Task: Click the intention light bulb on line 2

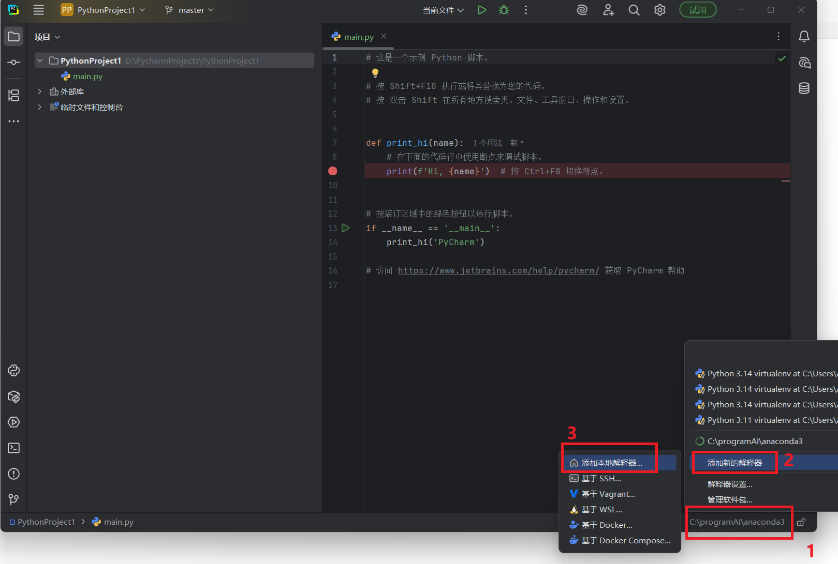Action: click(375, 72)
